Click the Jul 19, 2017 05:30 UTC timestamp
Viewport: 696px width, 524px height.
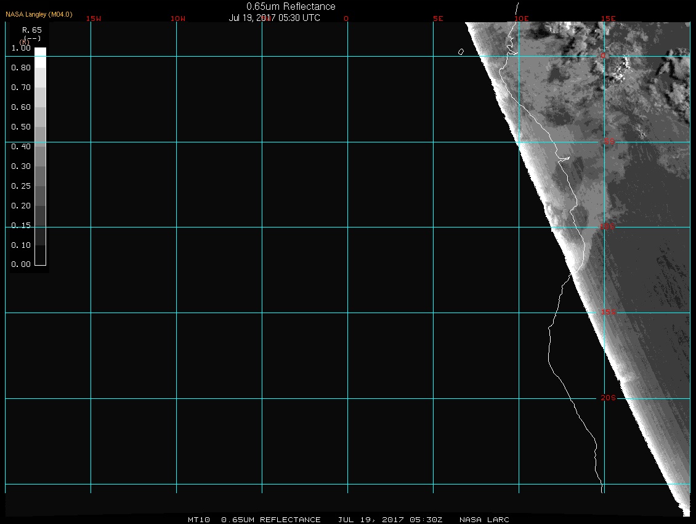274,18
